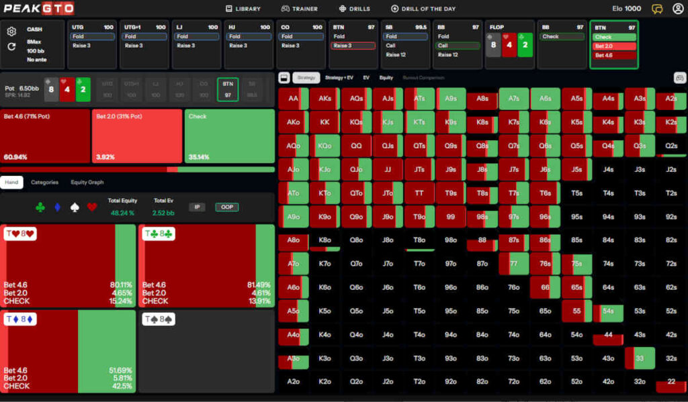Screen dimensions: 688x402
Task: Open the chat feedback icon
Action: point(657,9)
